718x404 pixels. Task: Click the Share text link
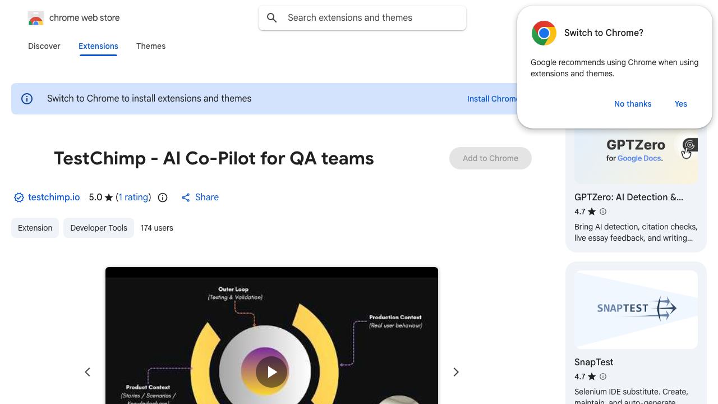point(207,198)
